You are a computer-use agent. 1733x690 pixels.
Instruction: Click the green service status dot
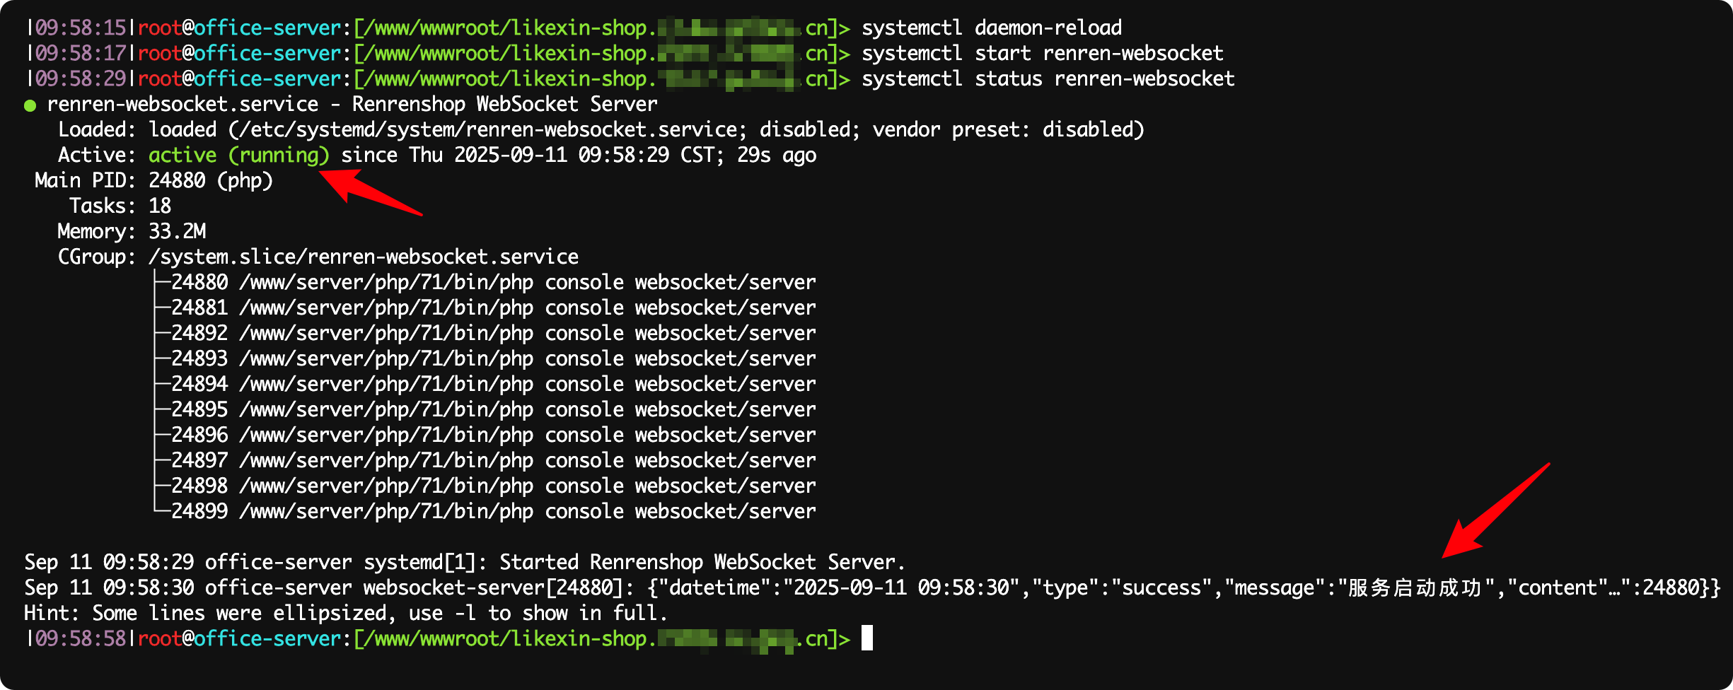(30, 106)
